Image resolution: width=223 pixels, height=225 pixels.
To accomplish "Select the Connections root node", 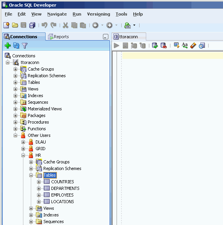I will (x=24, y=56).
